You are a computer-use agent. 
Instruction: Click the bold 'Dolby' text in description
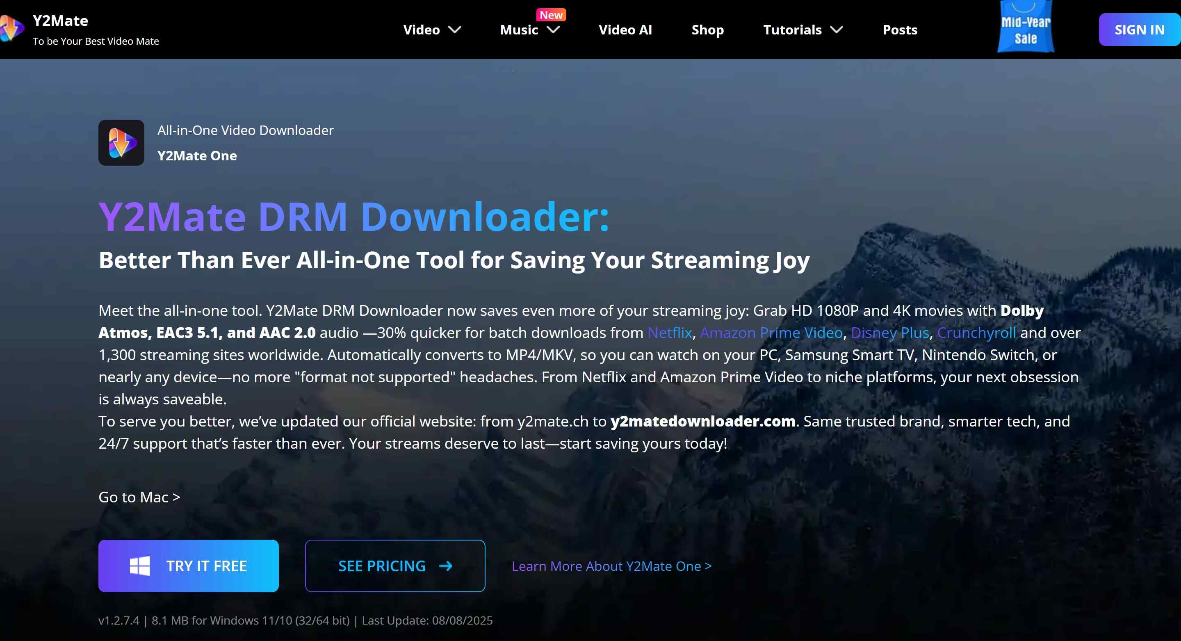[x=1022, y=311]
